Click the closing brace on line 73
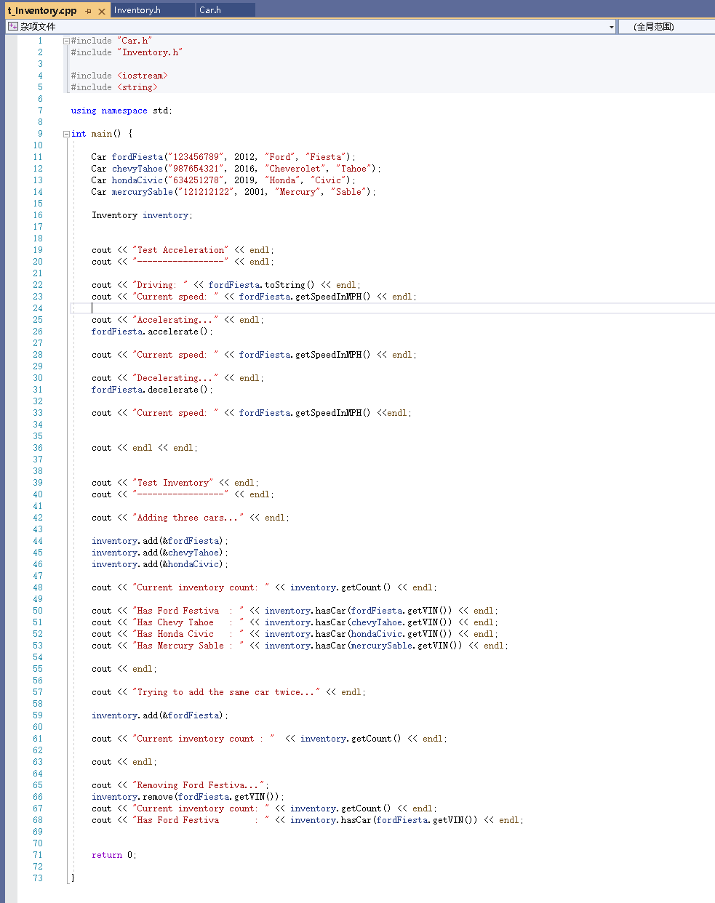 click(73, 878)
